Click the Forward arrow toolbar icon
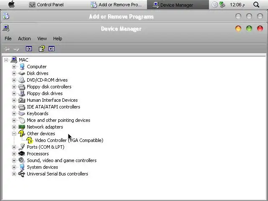The width and height of the screenshot is (268, 201). 16,49
